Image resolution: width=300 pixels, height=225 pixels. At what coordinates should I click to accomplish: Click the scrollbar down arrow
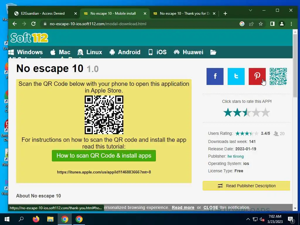click(295, 208)
